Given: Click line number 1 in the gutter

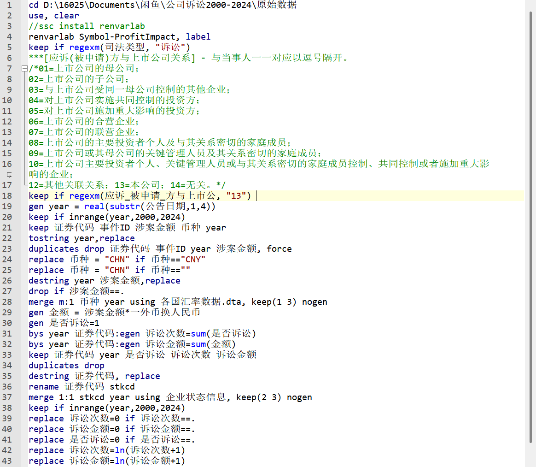Looking at the screenshot, I should (x=10, y=5).
